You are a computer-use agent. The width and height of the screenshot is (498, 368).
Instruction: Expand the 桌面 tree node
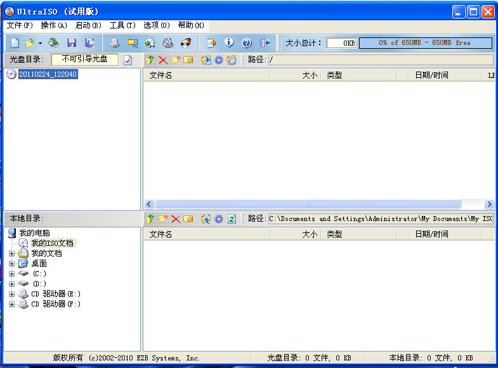12,263
